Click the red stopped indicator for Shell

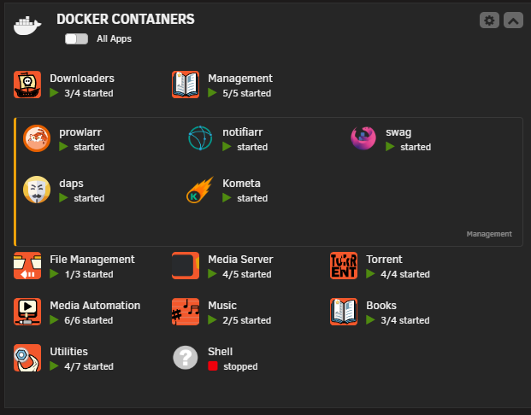pos(213,366)
